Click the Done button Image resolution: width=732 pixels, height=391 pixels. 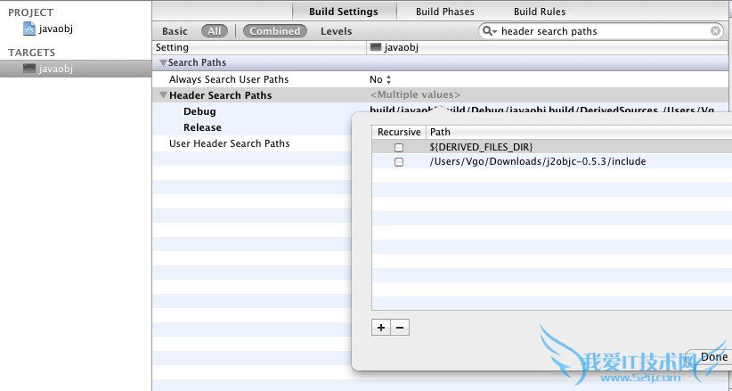(x=713, y=357)
